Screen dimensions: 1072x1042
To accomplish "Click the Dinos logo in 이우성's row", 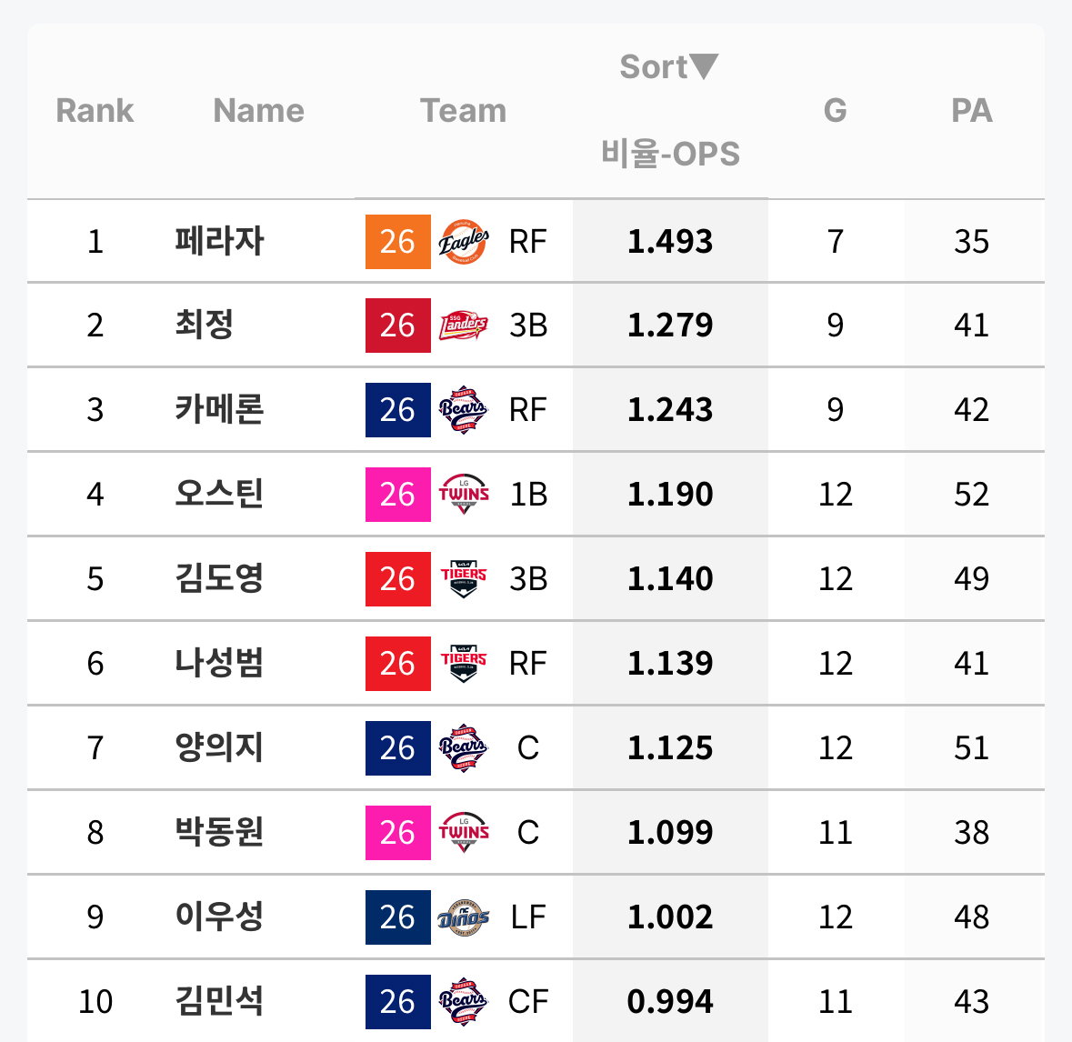I will 464,917.
